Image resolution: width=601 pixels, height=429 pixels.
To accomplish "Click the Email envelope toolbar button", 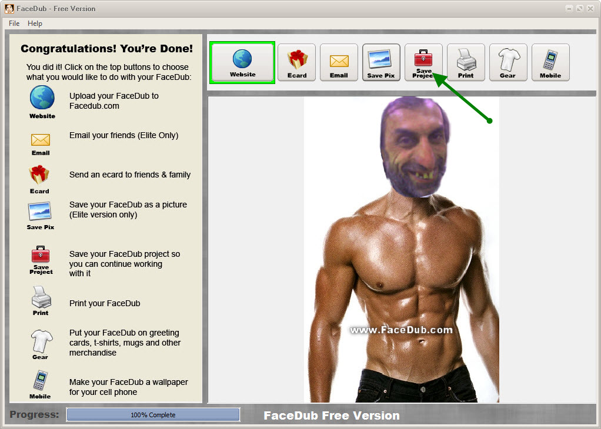I will (339, 62).
